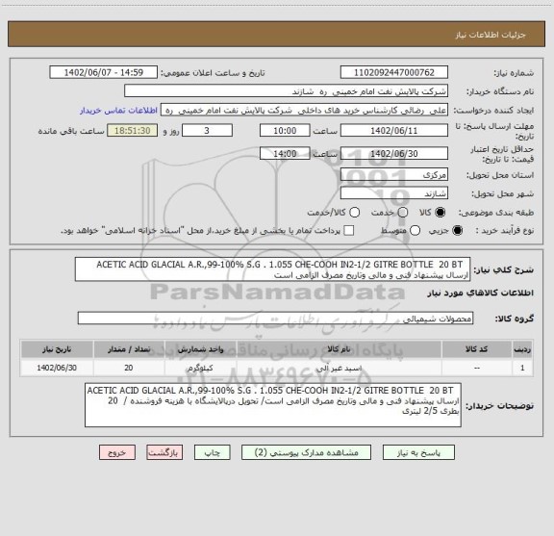Click the شماره نیاز field 1102092447000762

pos(394,72)
